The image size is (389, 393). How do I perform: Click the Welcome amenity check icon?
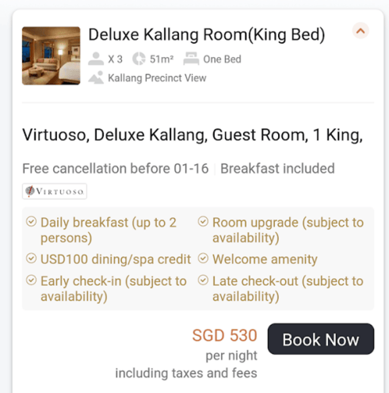pos(203,258)
